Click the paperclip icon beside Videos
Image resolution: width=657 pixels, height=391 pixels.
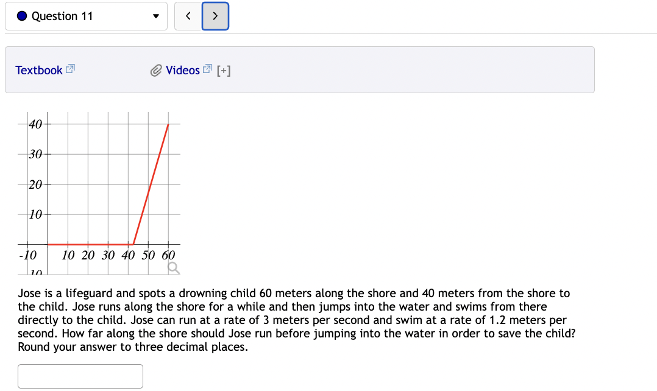click(156, 69)
